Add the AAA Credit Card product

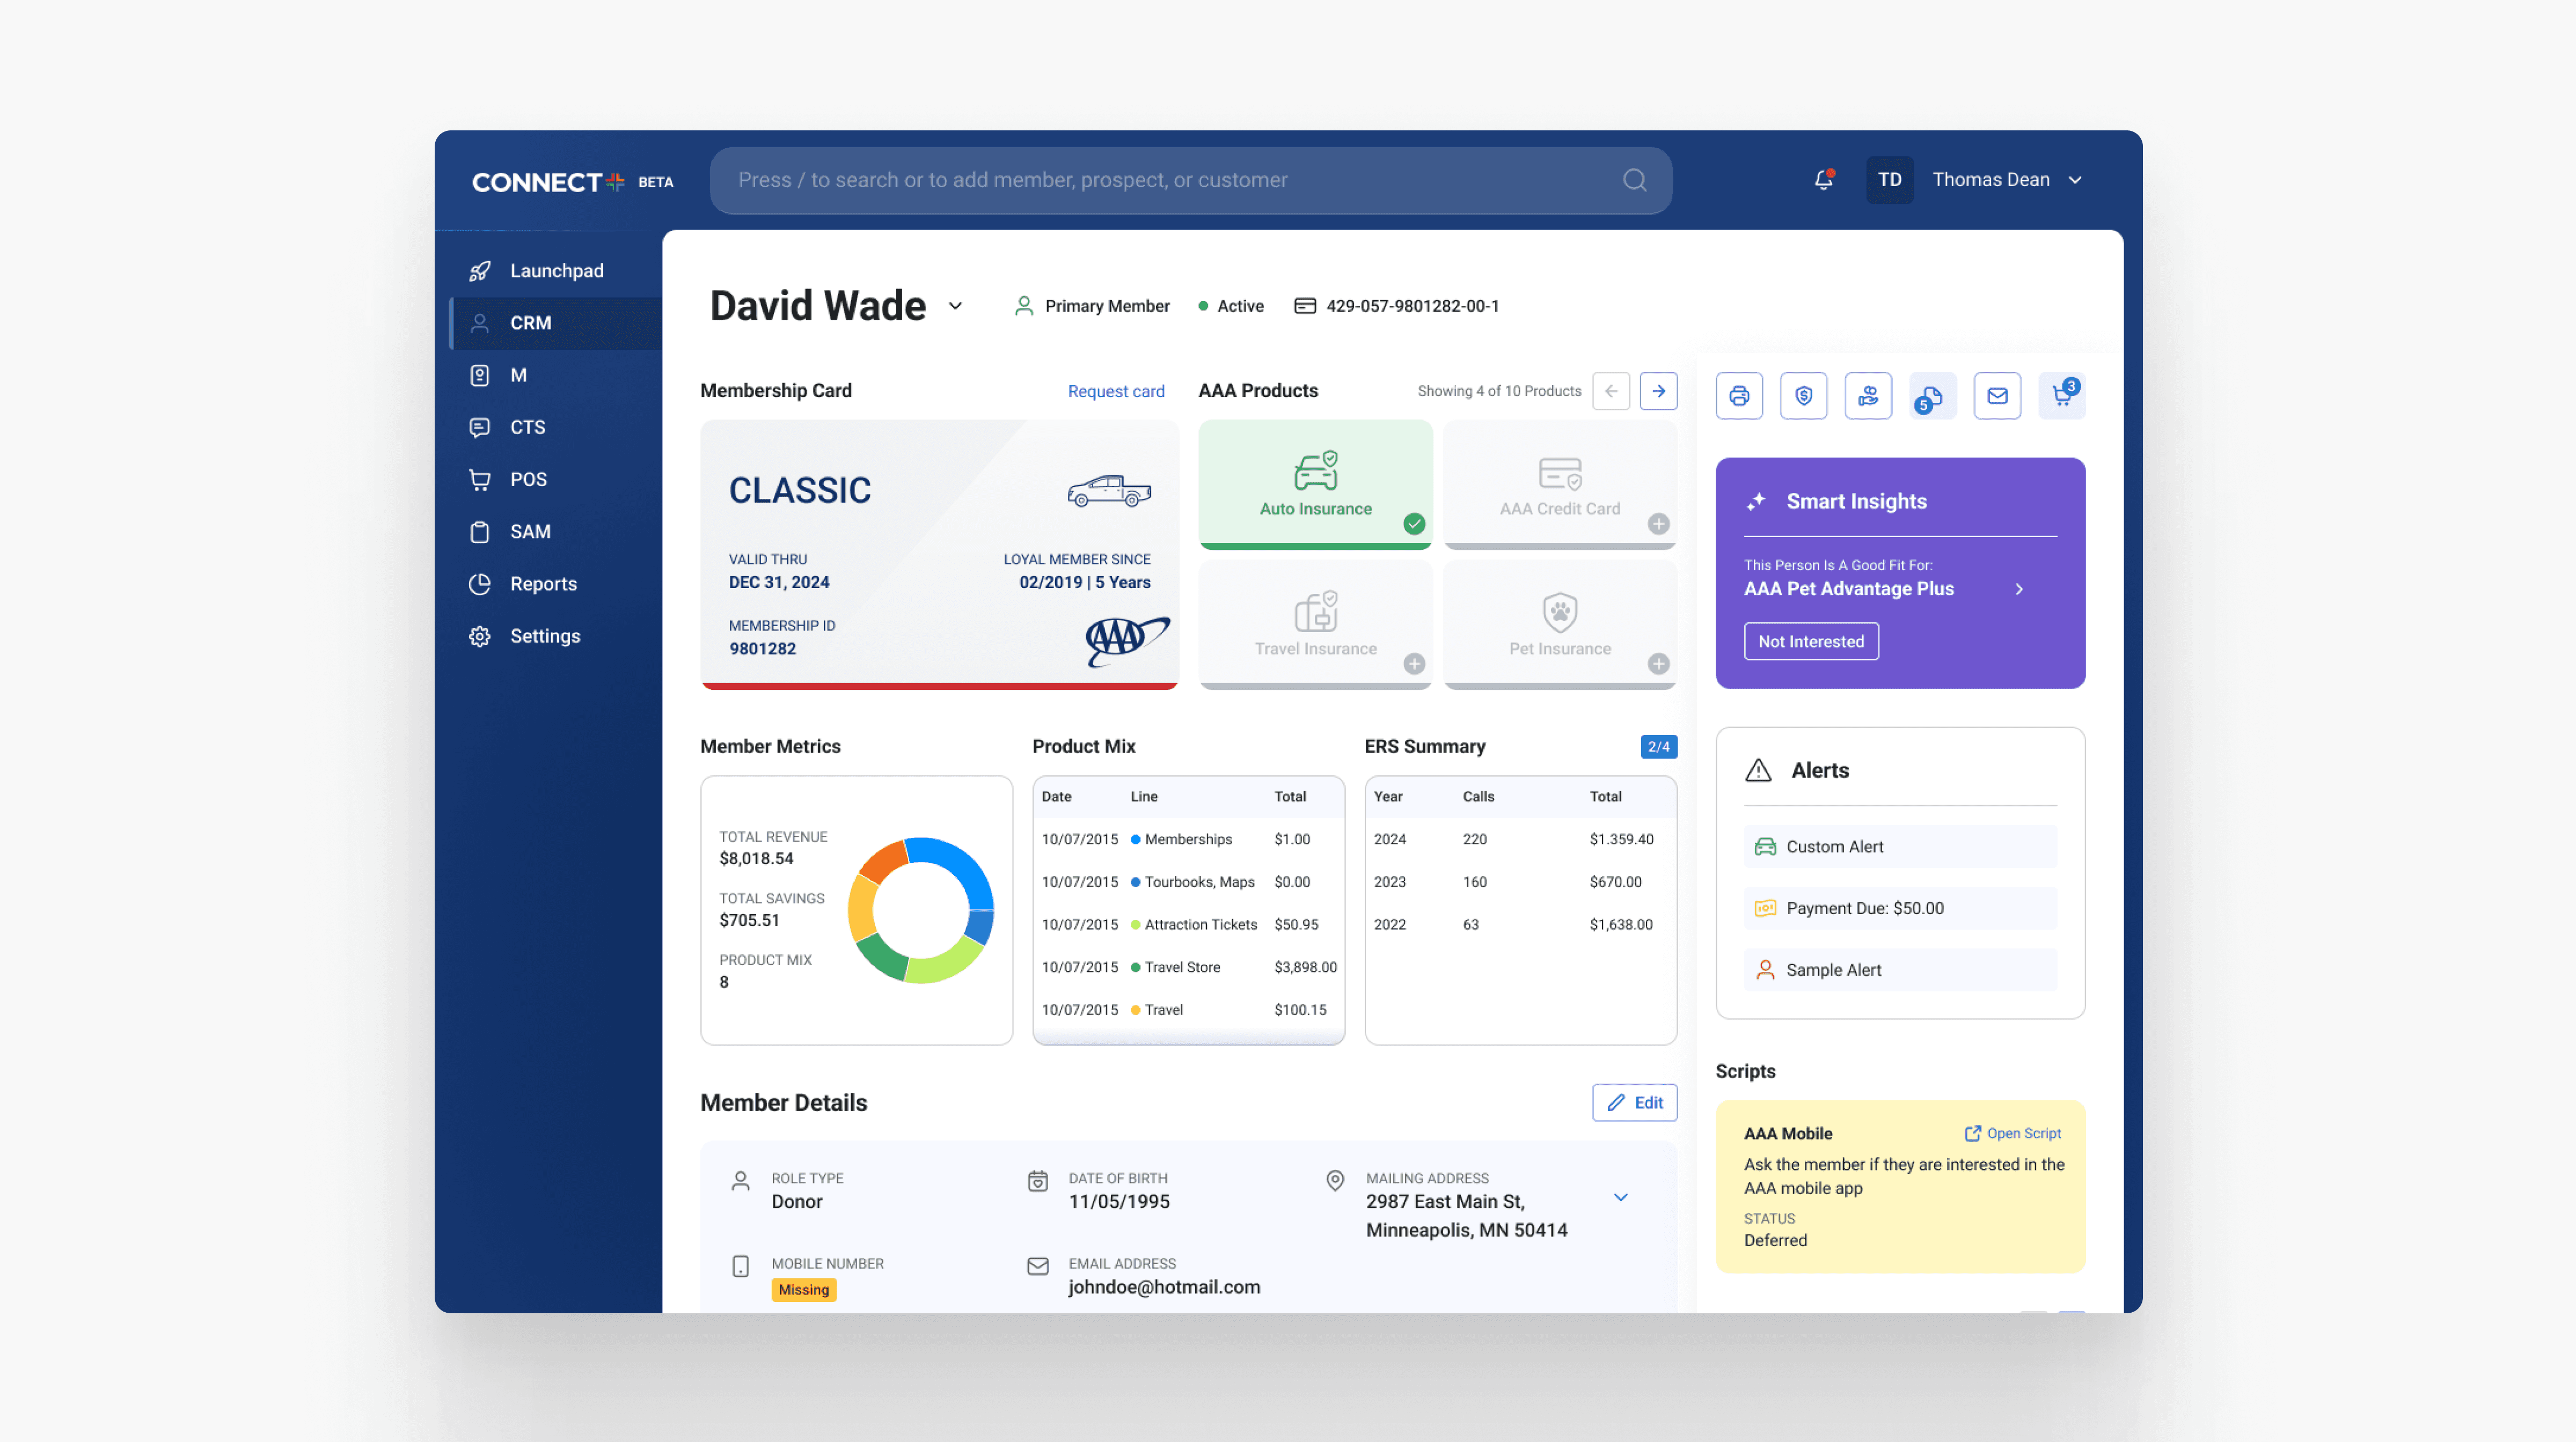click(1658, 524)
